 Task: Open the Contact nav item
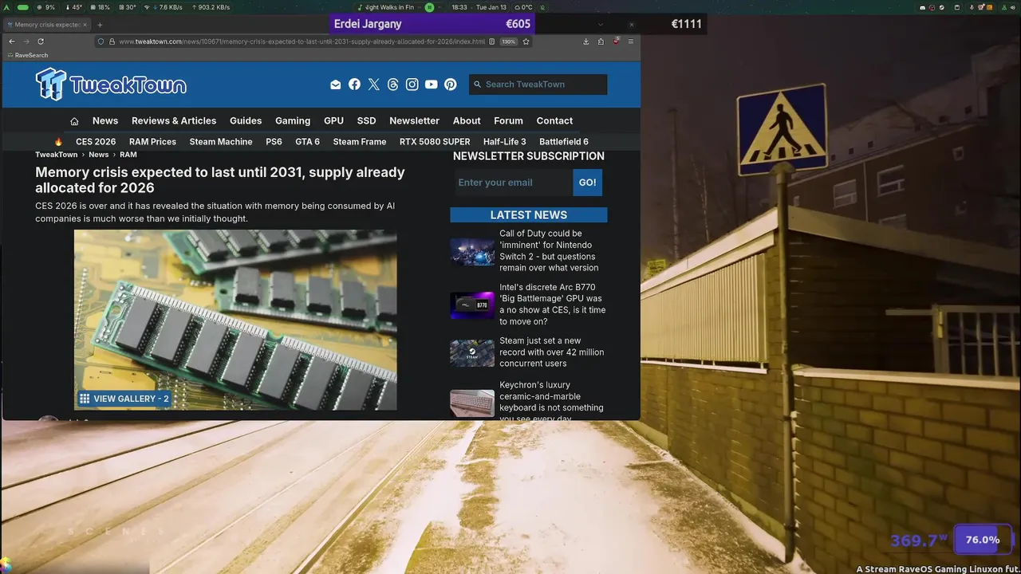tap(554, 121)
